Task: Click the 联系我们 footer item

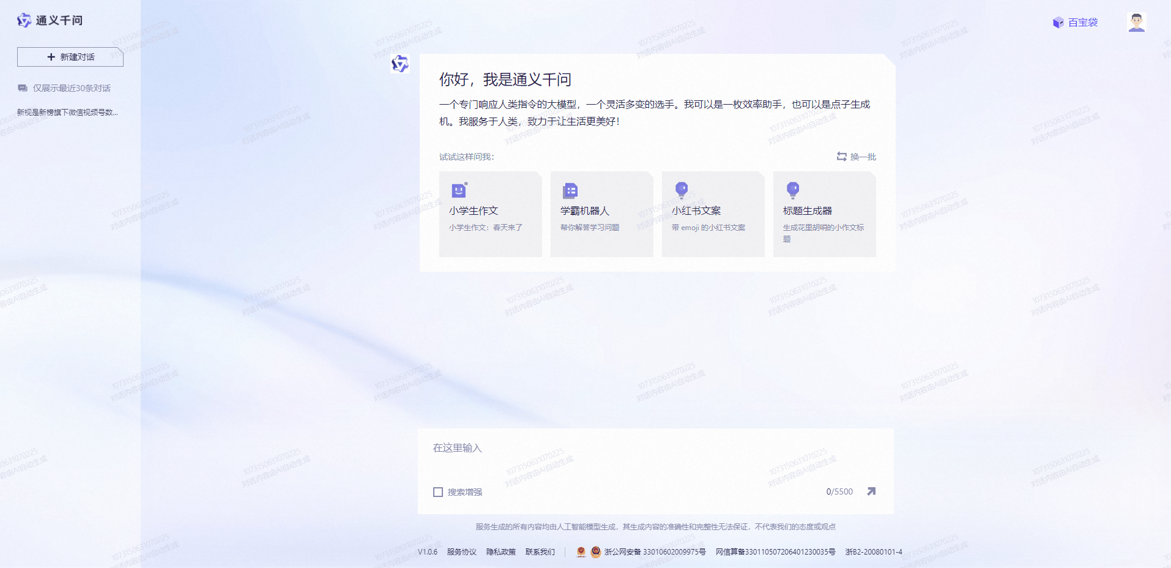Action: (x=540, y=551)
